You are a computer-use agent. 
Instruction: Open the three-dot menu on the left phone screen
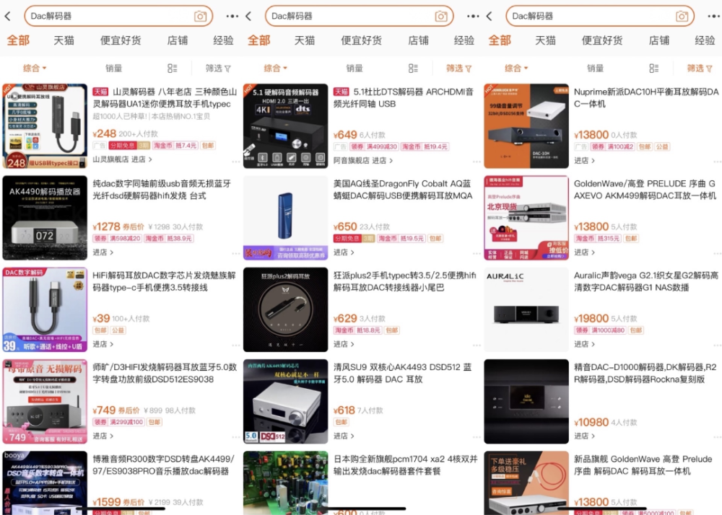(x=232, y=16)
